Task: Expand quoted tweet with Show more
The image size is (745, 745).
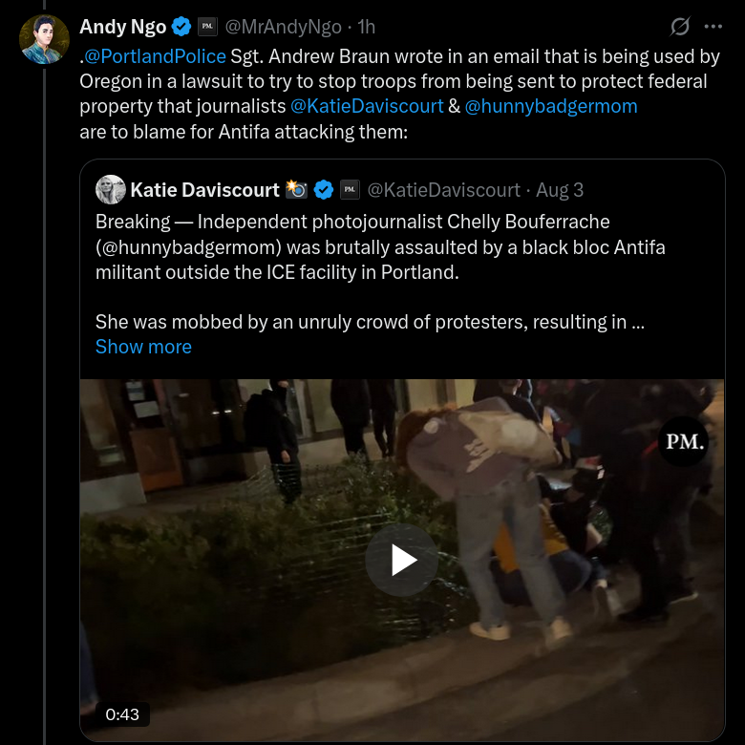Action: click(143, 347)
